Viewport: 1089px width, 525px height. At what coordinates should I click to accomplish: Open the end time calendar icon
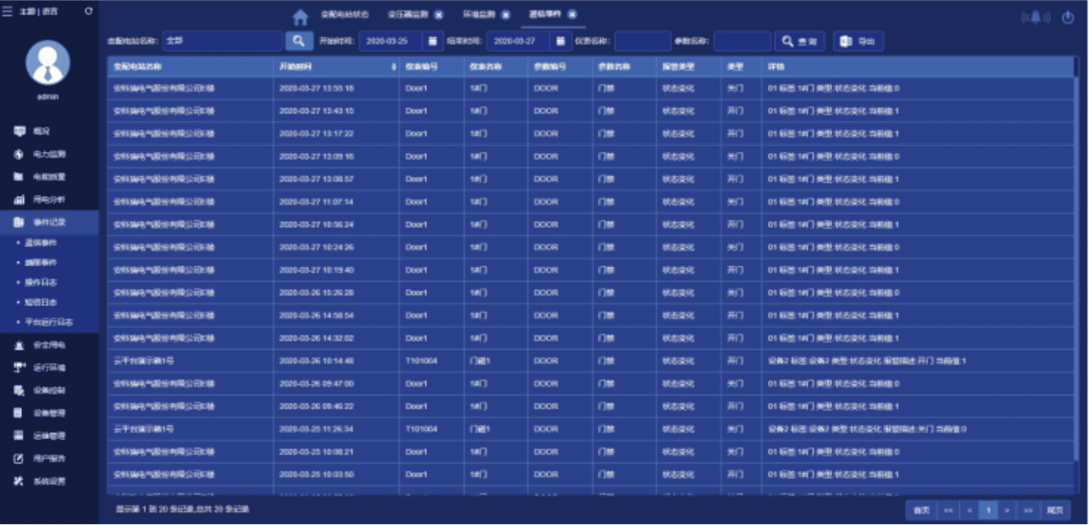click(x=560, y=42)
